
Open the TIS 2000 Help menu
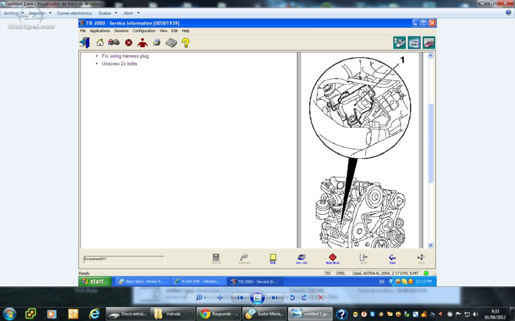pyautogui.click(x=186, y=31)
